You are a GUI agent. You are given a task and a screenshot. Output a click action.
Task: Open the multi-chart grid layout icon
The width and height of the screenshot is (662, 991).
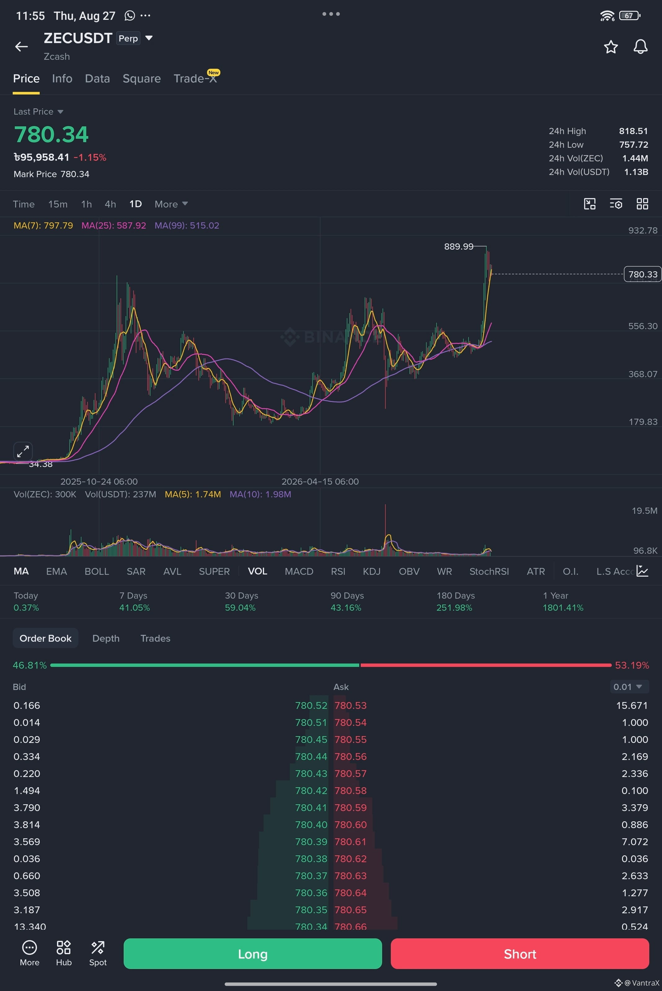(x=642, y=204)
